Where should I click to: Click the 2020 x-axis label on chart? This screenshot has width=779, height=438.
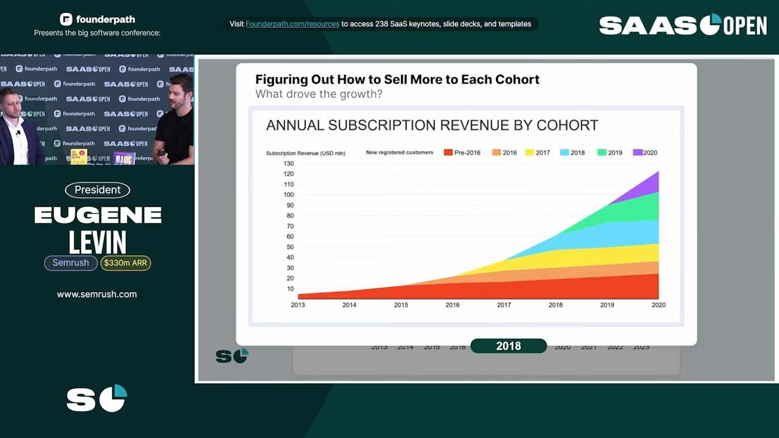pos(658,305)
